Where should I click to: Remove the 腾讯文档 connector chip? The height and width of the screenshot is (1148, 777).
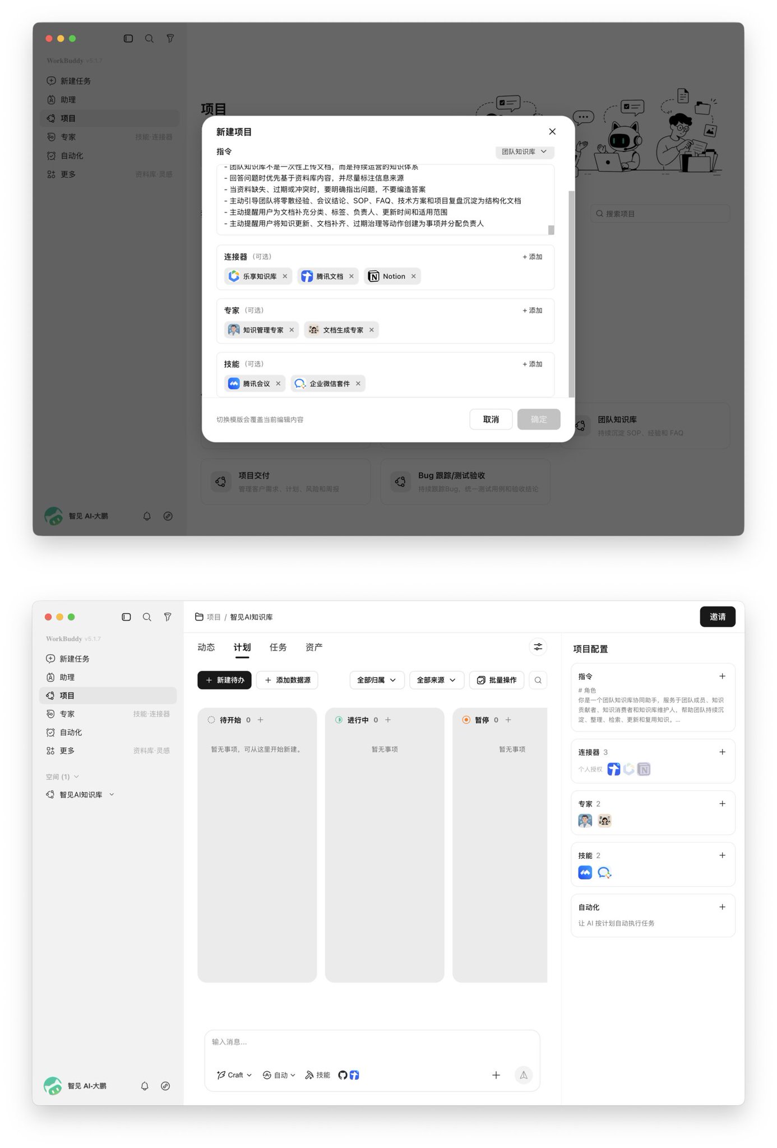[351, 276]
